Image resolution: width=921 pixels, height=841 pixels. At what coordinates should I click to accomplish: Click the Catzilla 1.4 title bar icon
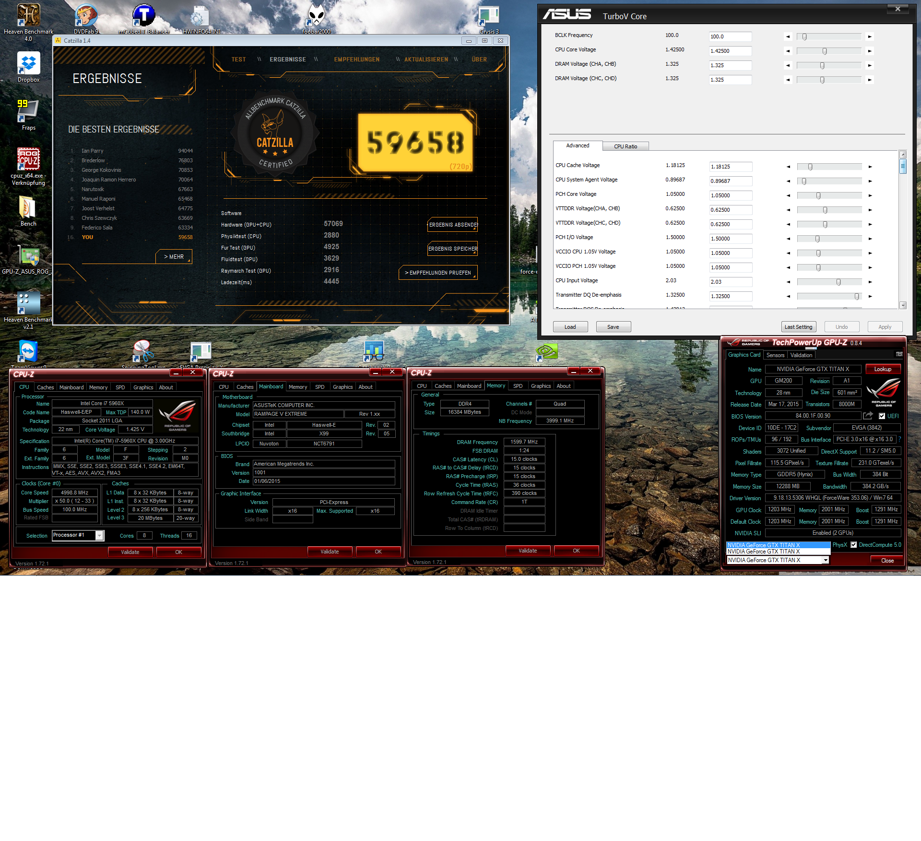(x=58, y=40)
